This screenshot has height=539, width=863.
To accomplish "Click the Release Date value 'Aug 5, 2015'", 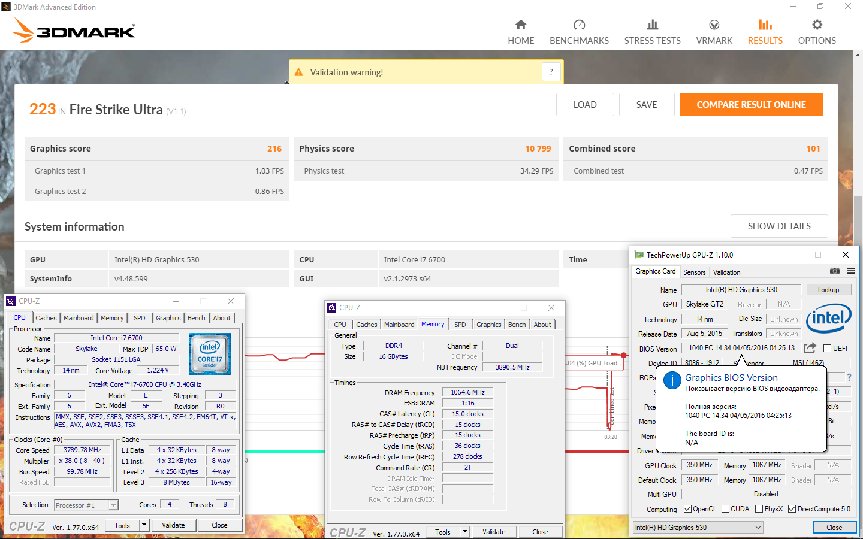I will pyautogui.click(x=704, y=334).
